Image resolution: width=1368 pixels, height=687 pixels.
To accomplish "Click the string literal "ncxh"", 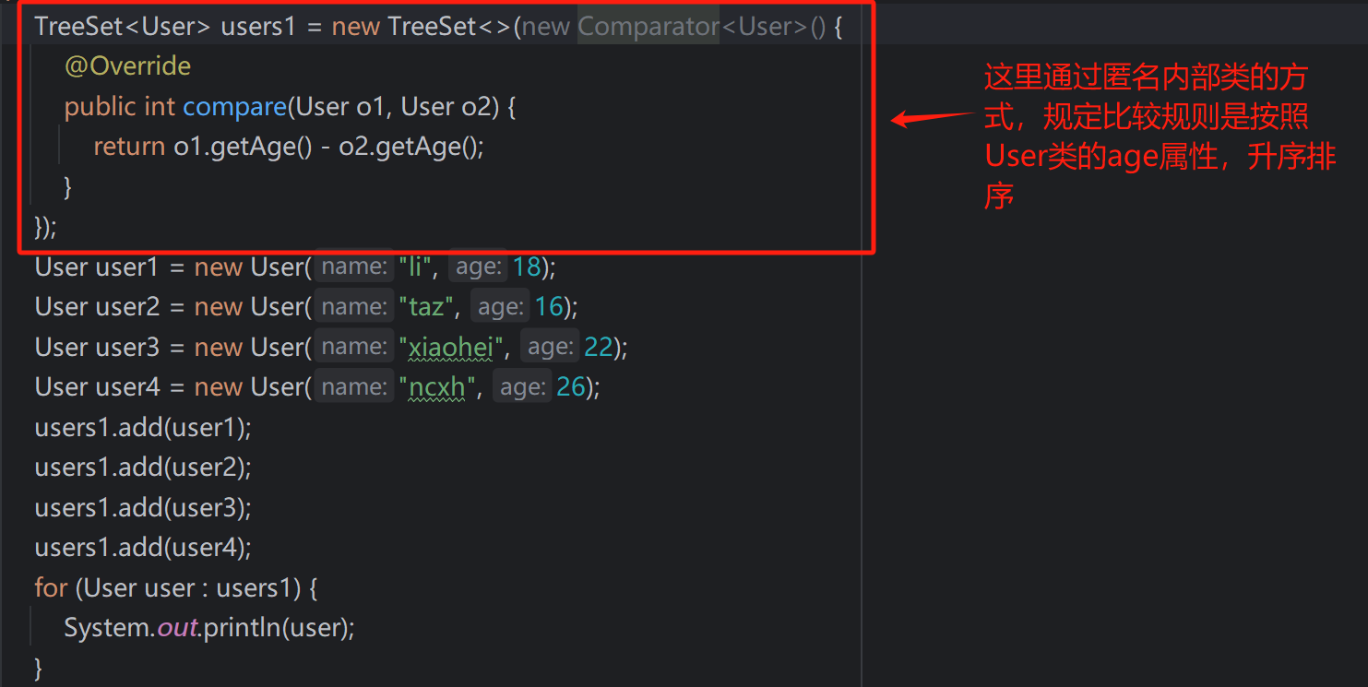I will point(440,387).
